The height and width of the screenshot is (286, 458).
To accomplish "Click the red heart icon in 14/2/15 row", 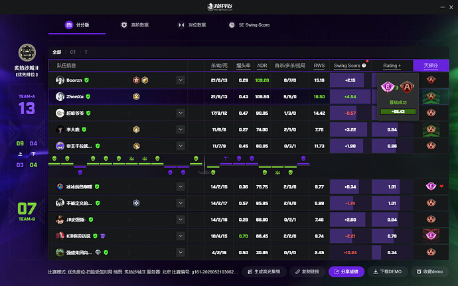I will coord(441,186).
